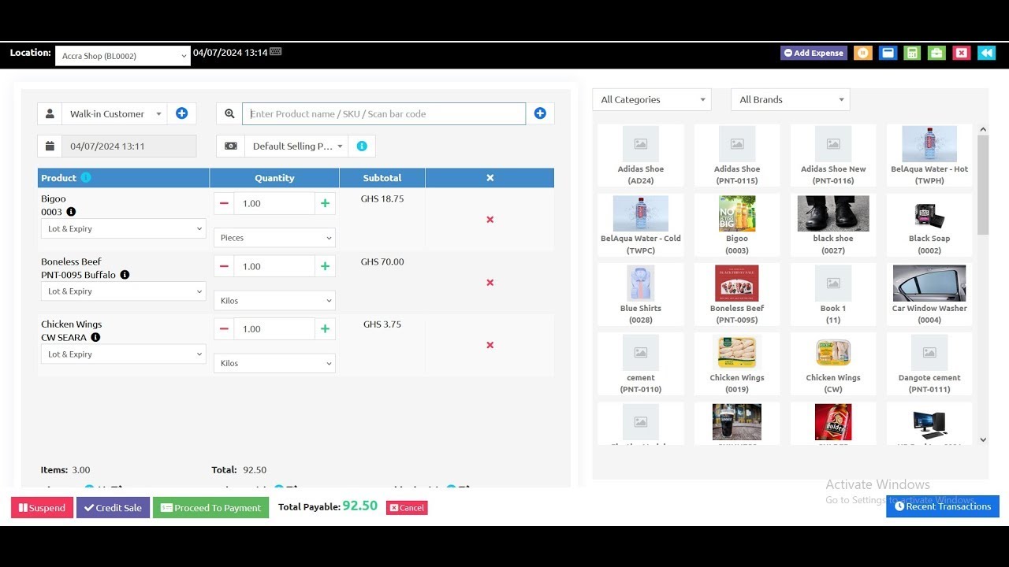Click the blue window icon in top bar
Viewport: 1009px width, 567px height.
[x=888, y=53]
